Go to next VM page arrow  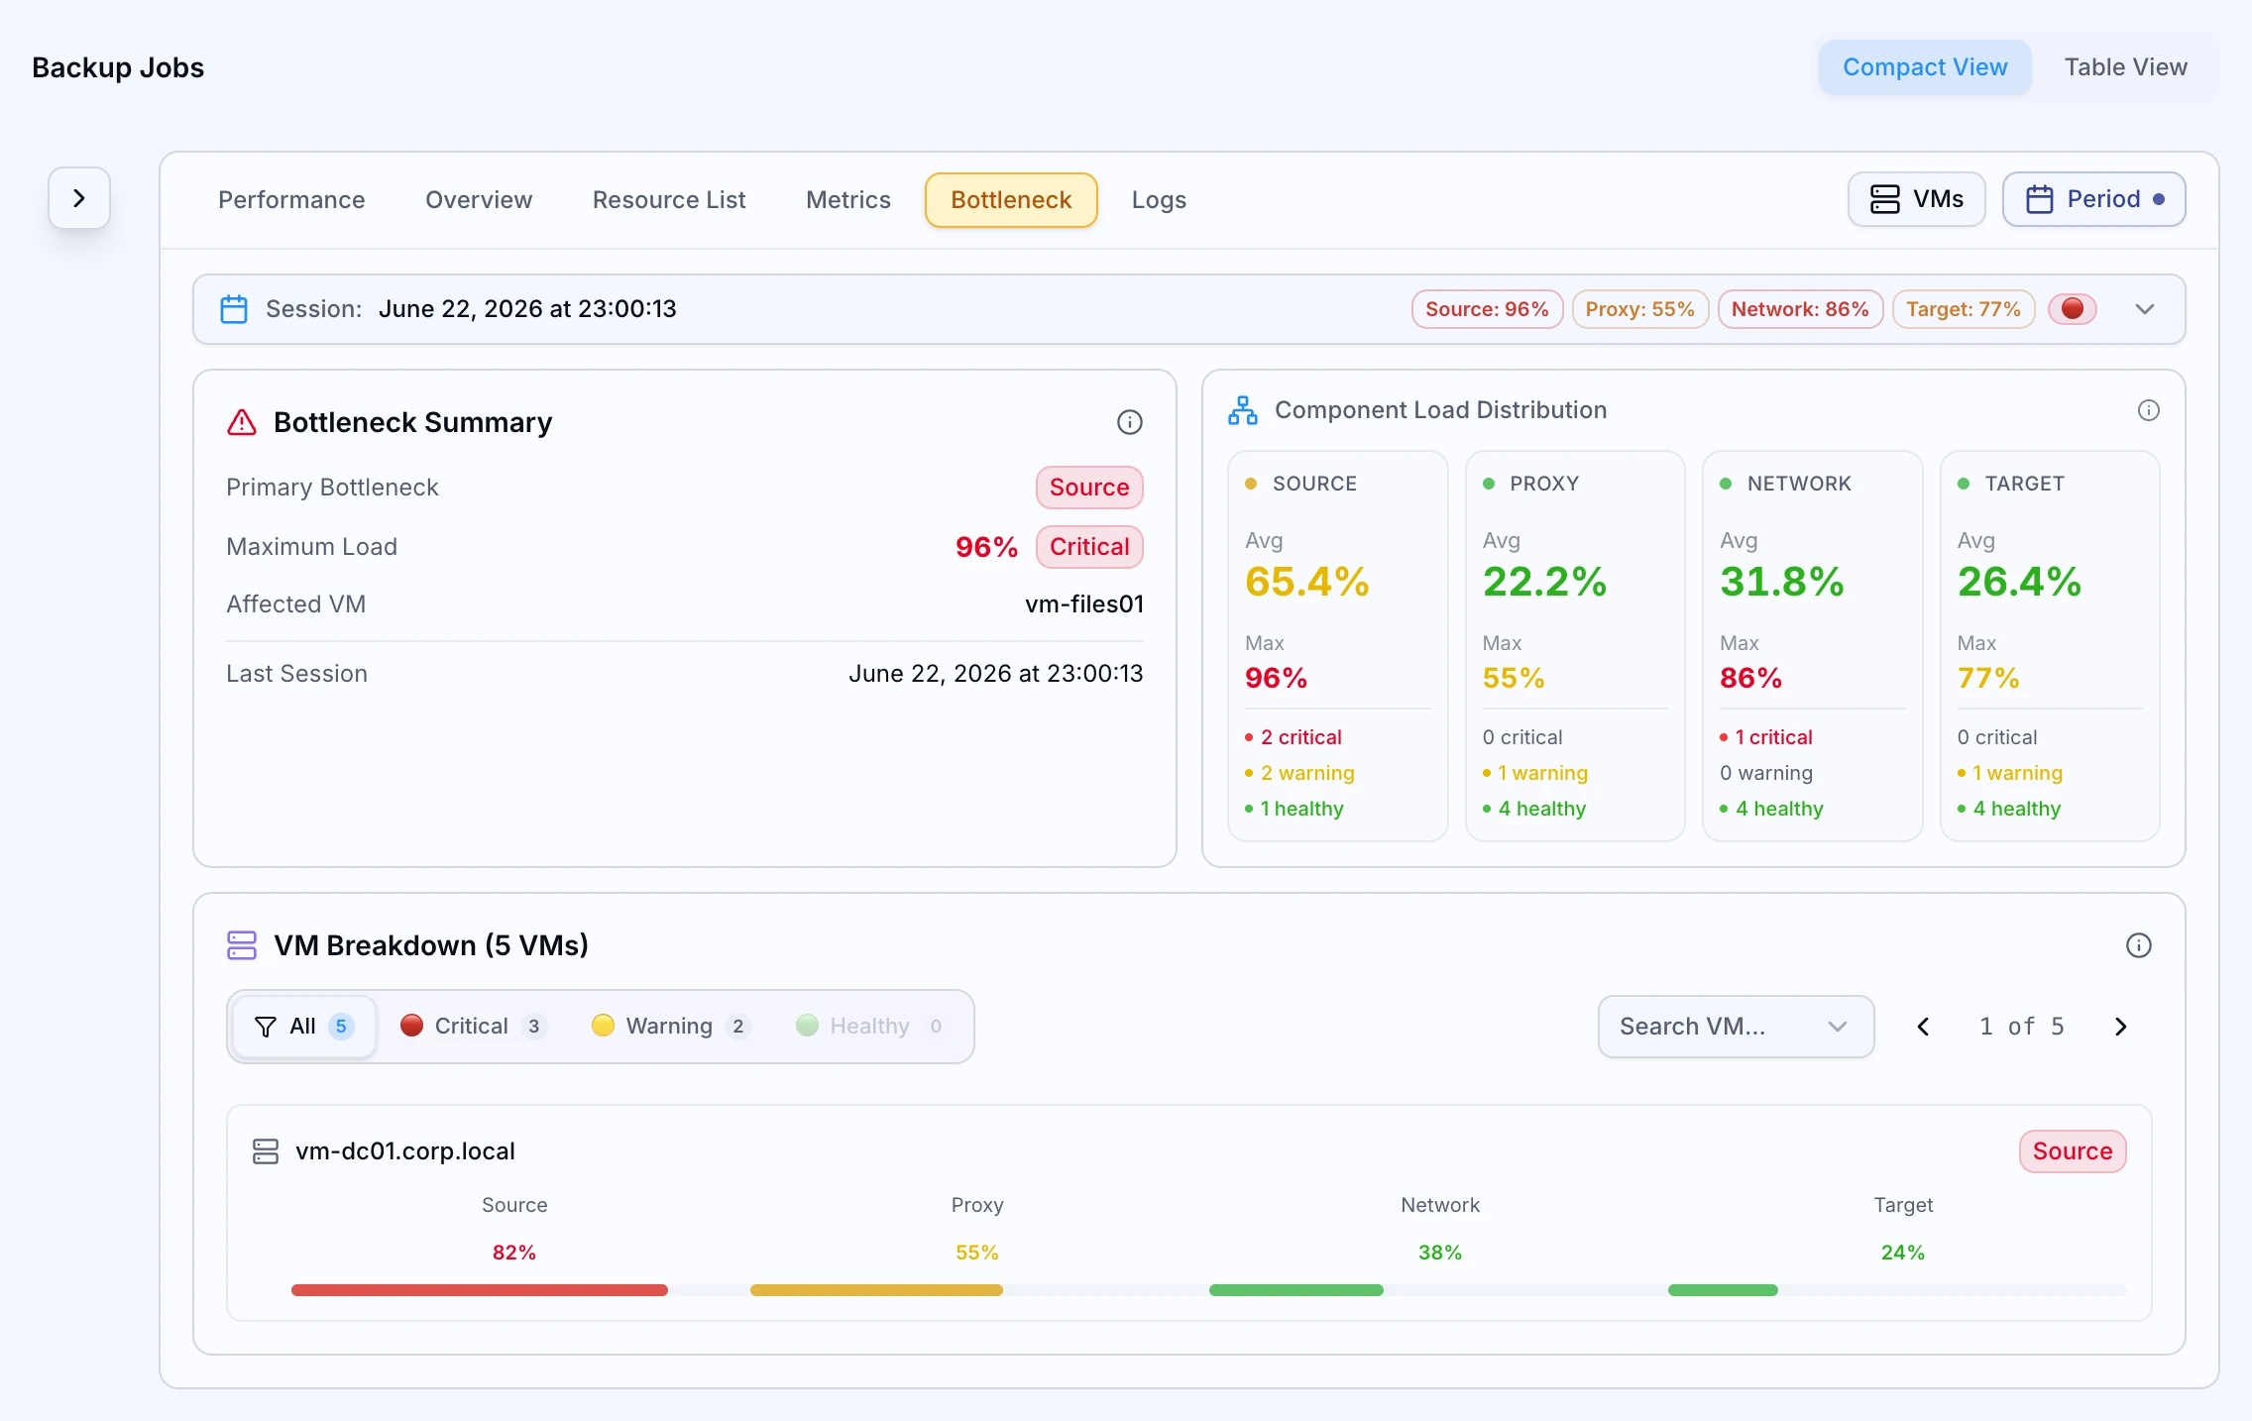[2120, 1027]
